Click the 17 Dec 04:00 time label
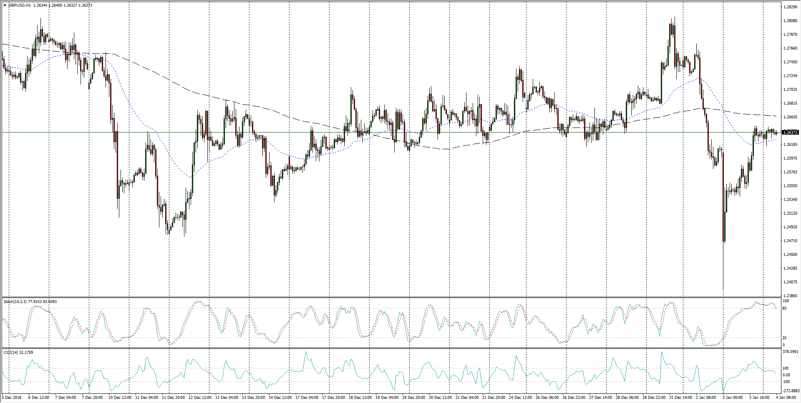Viewport: 801px width, 403px height. click(307, 397)
